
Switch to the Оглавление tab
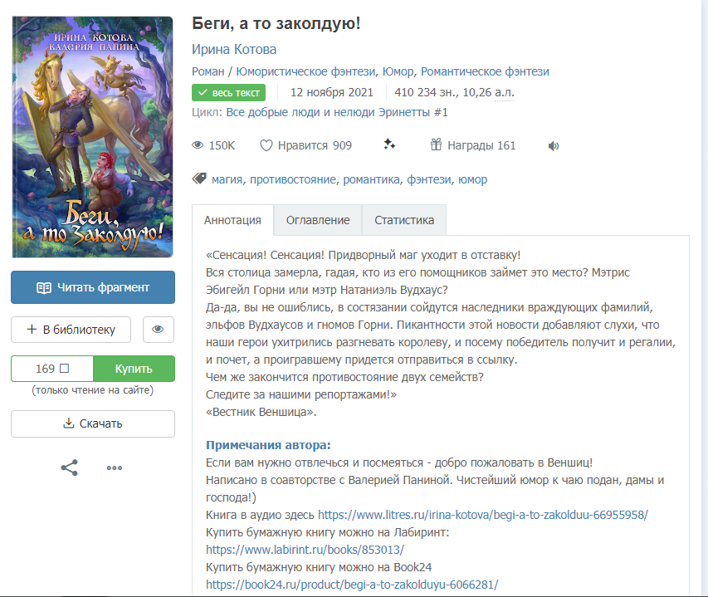click(x=318, y=220)
